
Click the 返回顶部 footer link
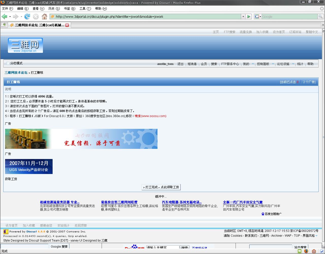point(81,226)
